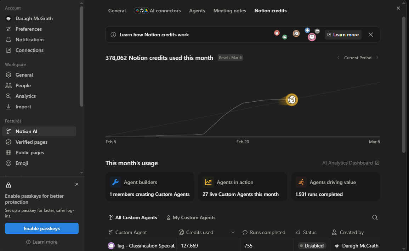
Task: Open Credits used sort dropdown chevron
Action: (233, 232)
